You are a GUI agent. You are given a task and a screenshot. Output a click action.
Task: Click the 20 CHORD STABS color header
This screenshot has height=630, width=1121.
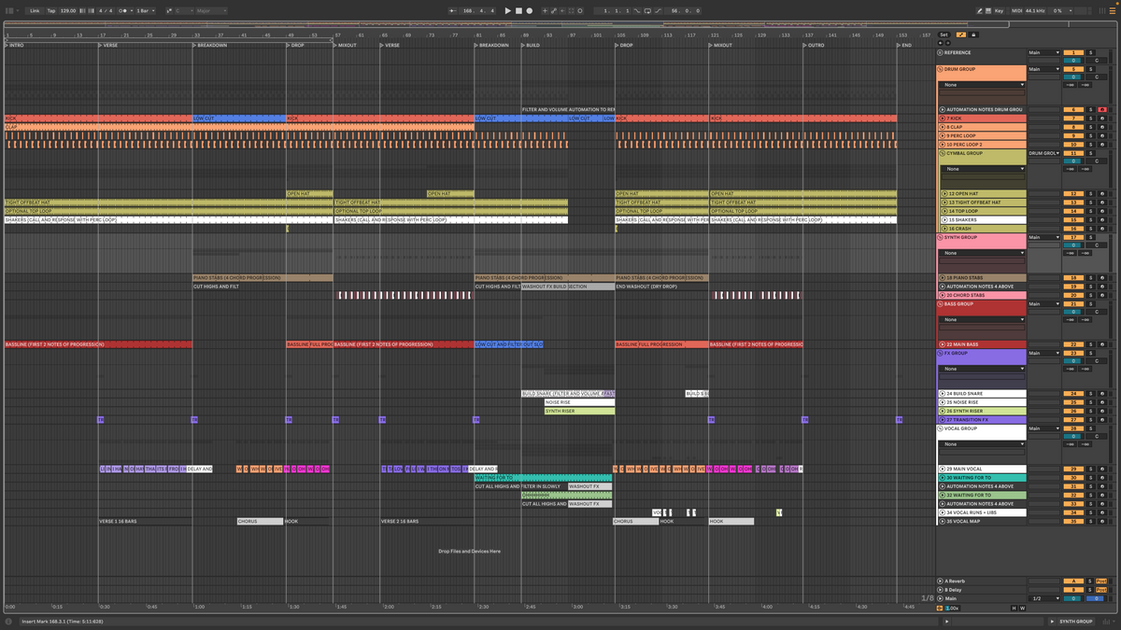pyautogui.click(x=983, y=295)
